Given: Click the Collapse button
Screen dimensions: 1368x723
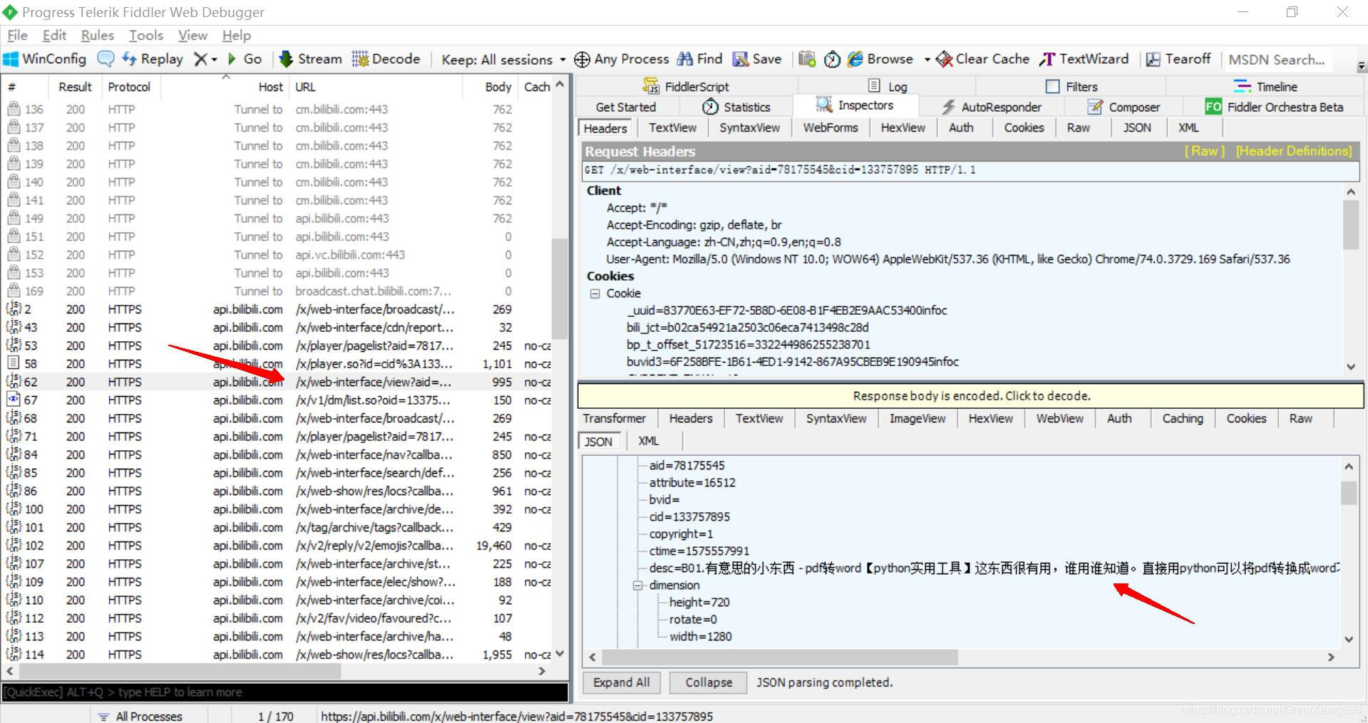Looking at the screenshot, I should tap(709, 682).
